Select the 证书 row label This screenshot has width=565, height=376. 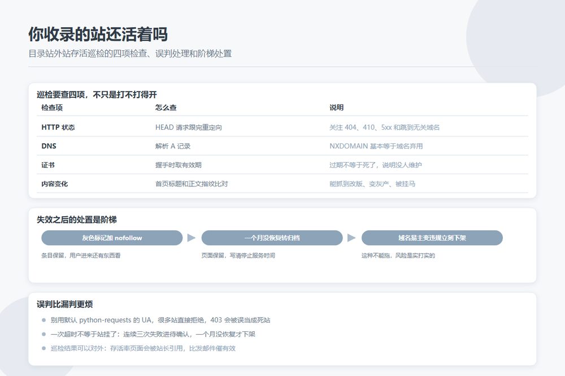[x=48, y=165]
